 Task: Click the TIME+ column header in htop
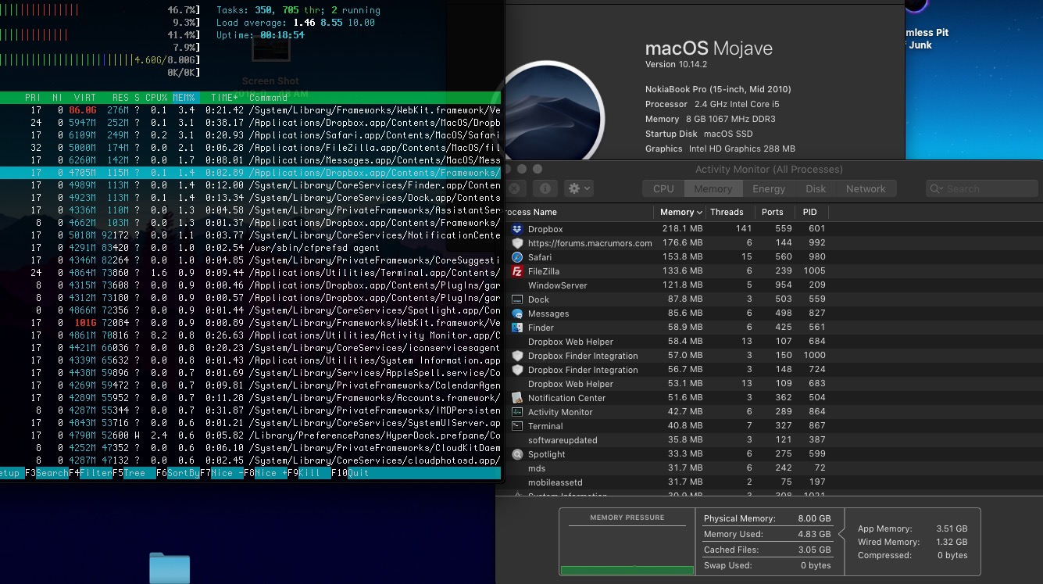[x=223, y=98]
